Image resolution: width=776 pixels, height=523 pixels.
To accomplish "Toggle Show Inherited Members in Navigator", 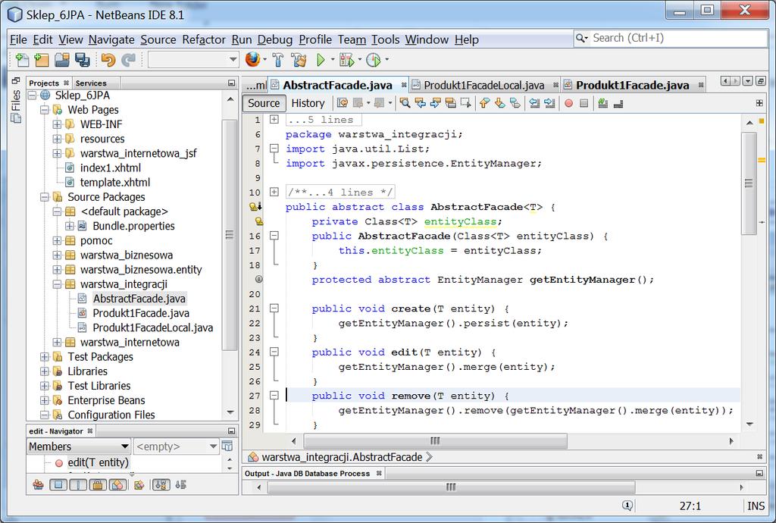I will coord(38,485).
